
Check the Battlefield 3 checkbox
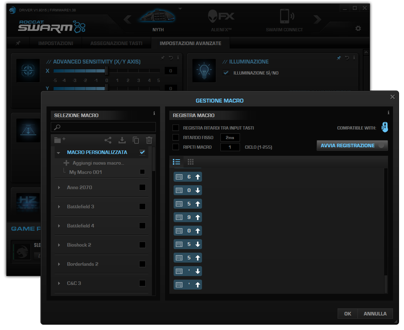click(x=142, y=207)
